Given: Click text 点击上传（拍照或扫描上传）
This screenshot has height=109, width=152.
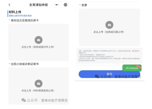Looking at the screenshot, I should click(109, 32).
